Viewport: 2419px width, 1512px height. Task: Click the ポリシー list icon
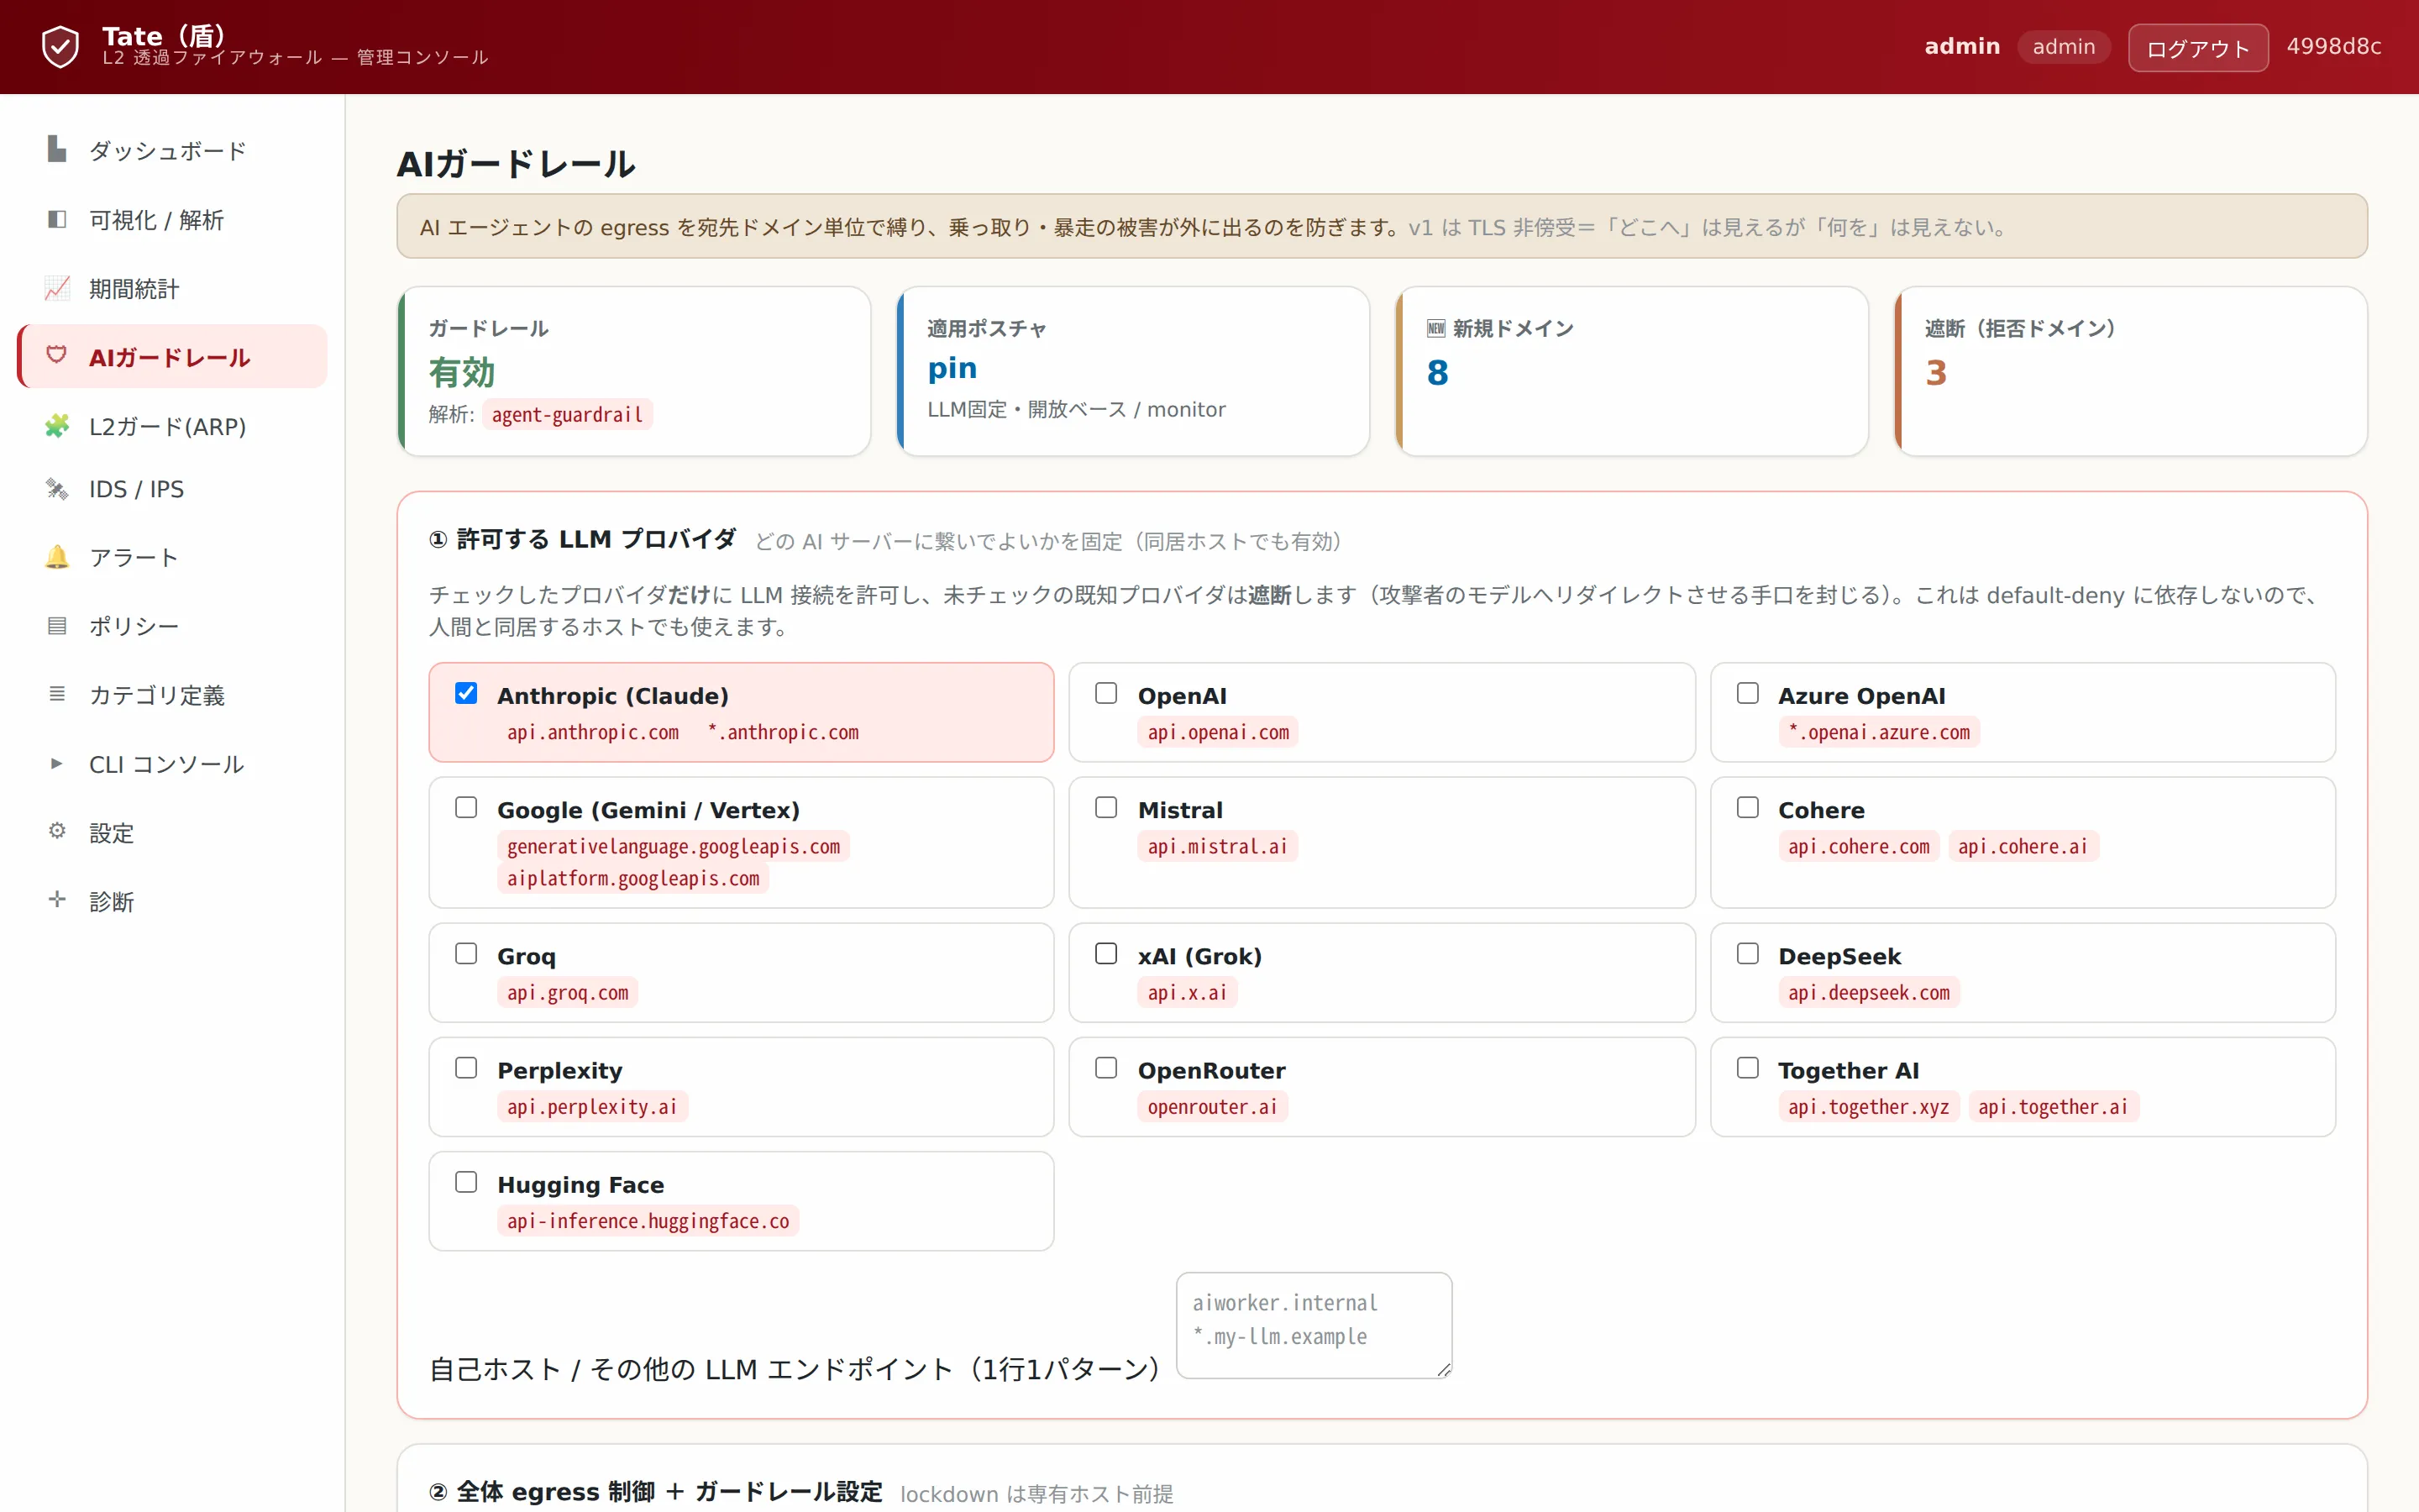[x=57, y=625]
